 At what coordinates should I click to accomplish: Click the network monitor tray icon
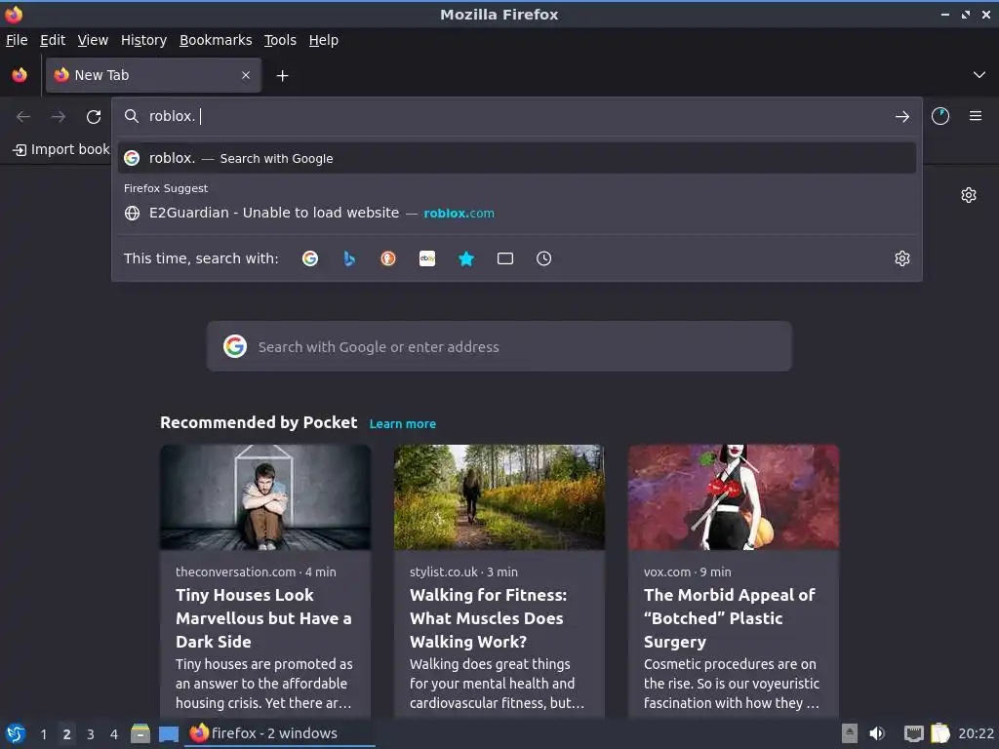(x=913, y=733)
